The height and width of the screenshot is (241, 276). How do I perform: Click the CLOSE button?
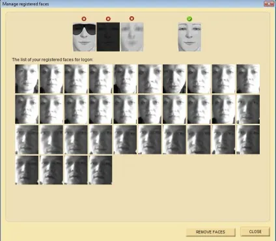(255, 231)
